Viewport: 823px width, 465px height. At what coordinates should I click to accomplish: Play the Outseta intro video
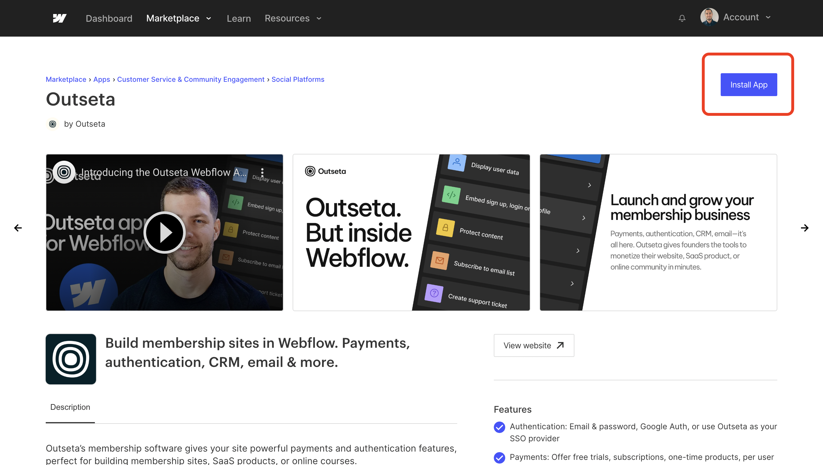click(x=165, y=232)
